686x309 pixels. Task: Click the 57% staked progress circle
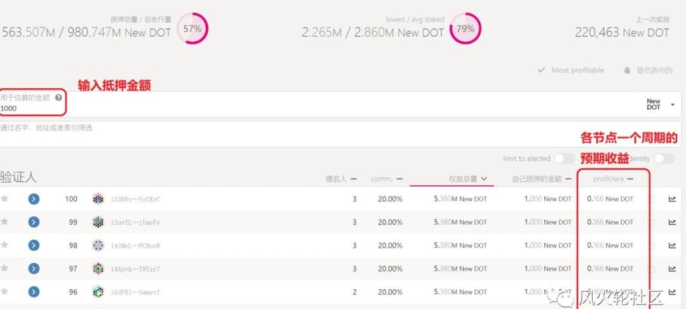tap(192, 29)
